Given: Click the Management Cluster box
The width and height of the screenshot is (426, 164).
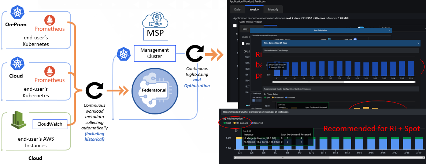Looking at the screenshot, I should click(155, 53).
